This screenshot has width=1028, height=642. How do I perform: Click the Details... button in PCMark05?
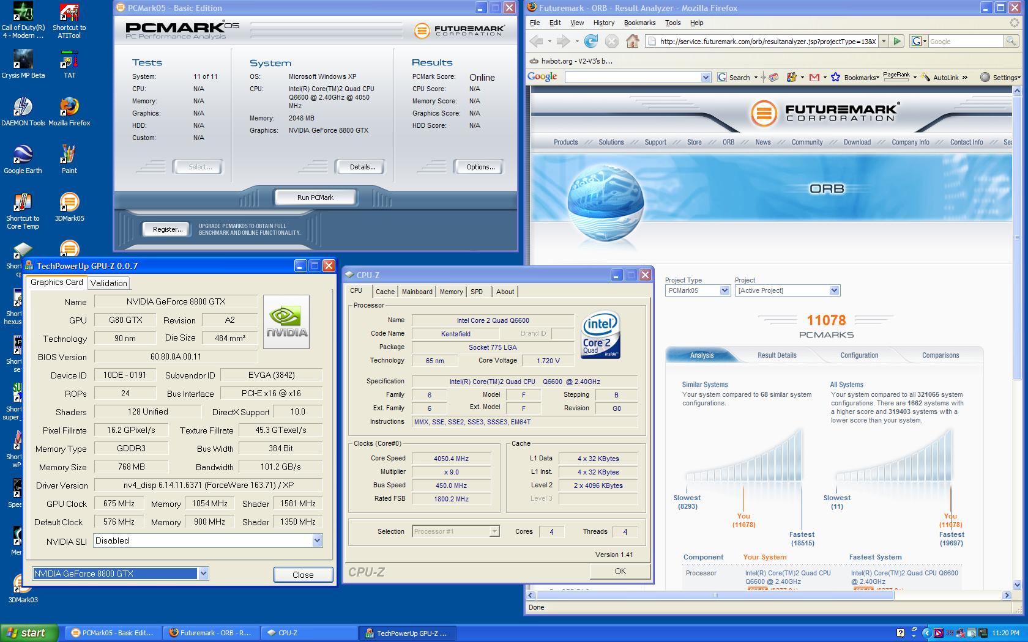click(x=362, y=167)
